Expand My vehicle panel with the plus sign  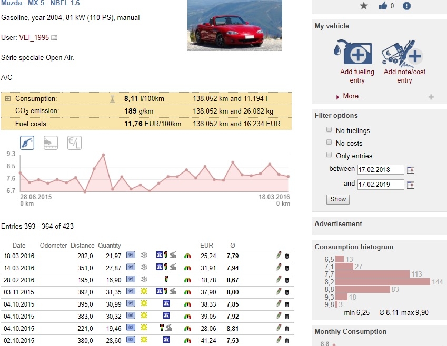(431, 97)
